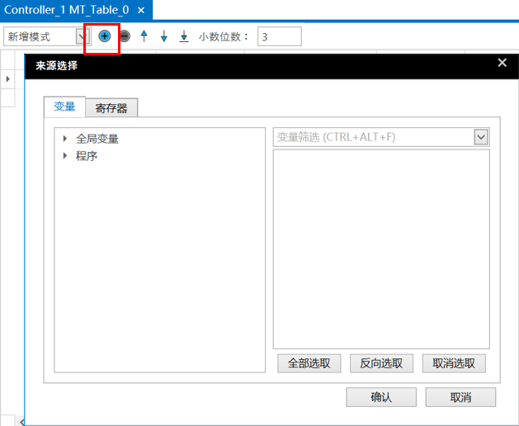
Task: Expand the 程序 tree node
Action: tap(65, 155)
